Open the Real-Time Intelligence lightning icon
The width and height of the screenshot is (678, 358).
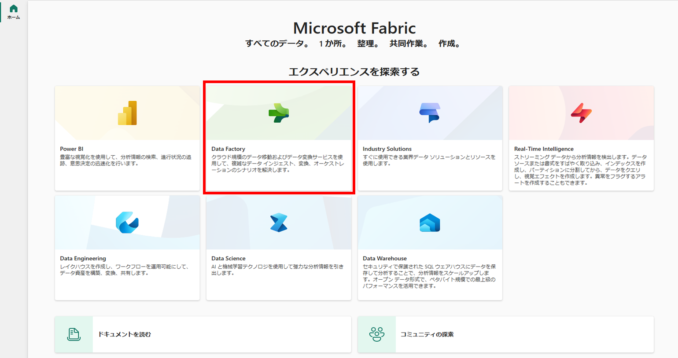coord(581,113)
